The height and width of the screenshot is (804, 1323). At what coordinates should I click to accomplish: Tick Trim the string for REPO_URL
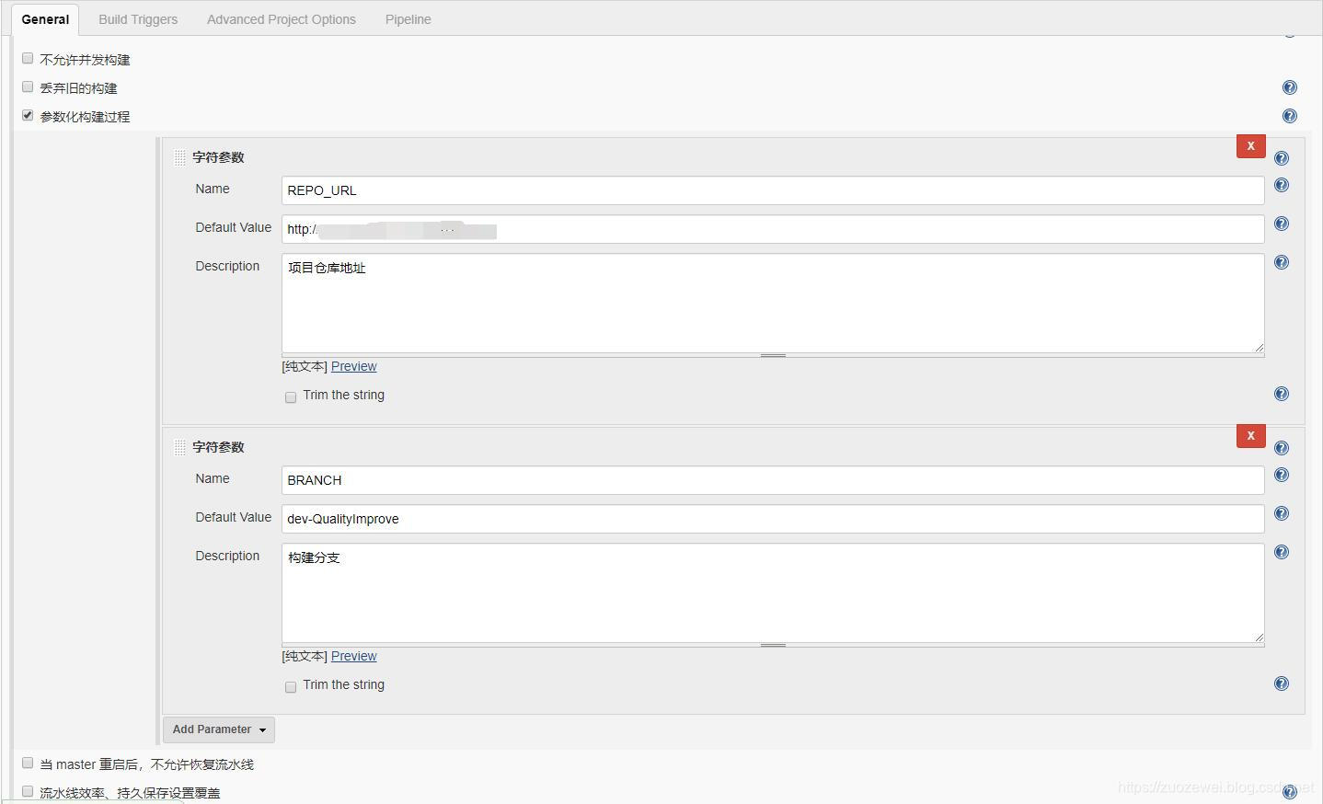(x=291, y=397)
